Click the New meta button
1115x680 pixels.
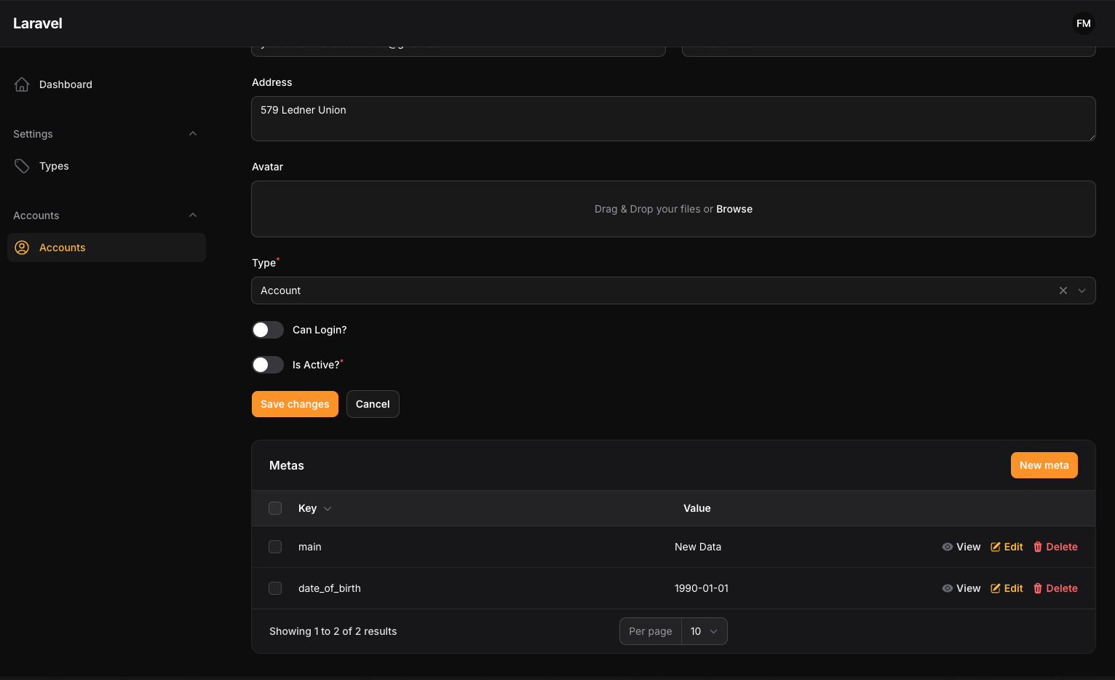1044,465
